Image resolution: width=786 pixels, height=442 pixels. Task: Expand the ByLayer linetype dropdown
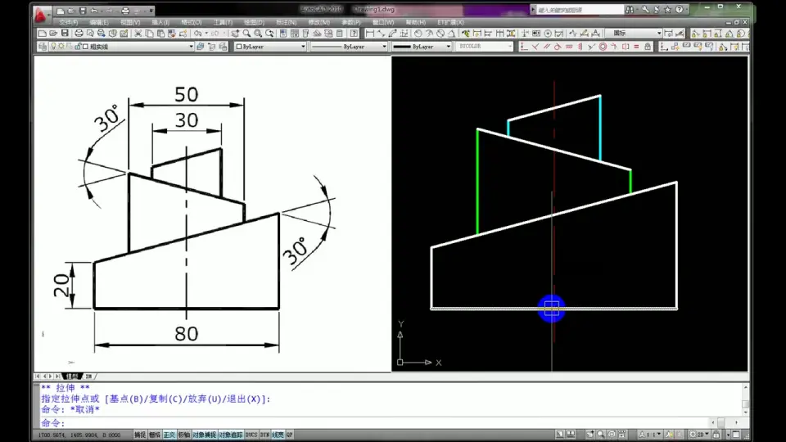[x=384, y=47]
